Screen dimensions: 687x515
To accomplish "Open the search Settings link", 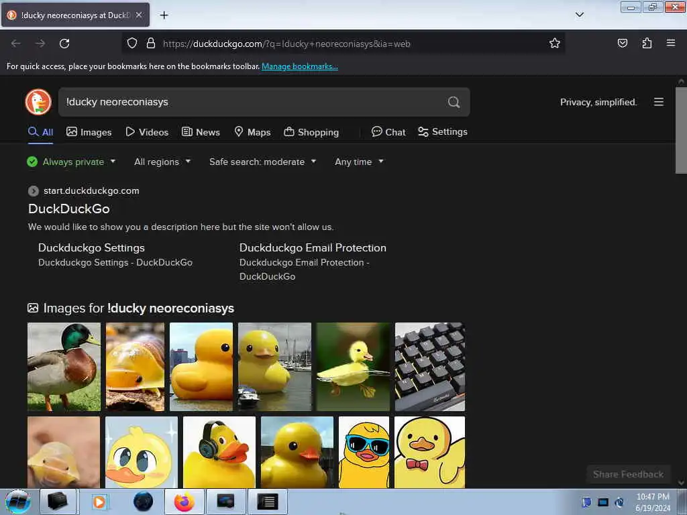I will click(443, 132).
